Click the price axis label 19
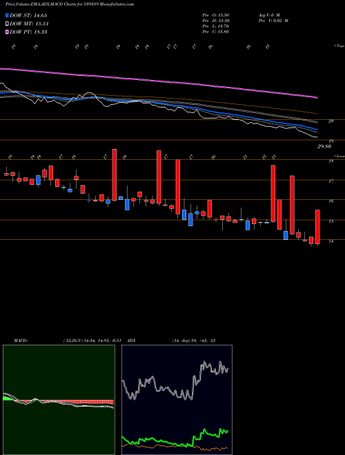 point(331,141)
